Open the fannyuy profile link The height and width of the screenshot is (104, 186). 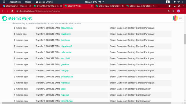[65, 70]
